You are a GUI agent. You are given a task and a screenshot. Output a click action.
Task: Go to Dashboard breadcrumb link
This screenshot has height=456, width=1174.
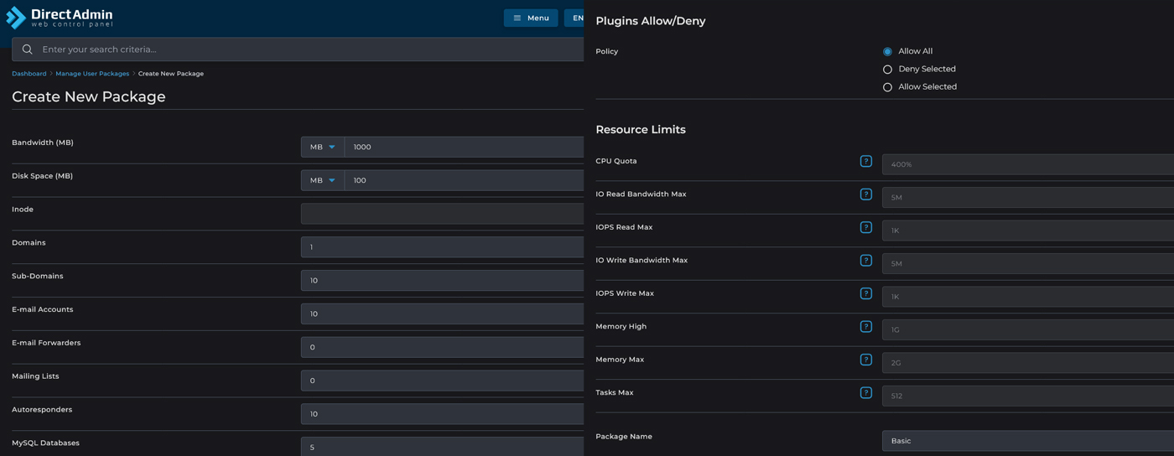tap(29, 74)
